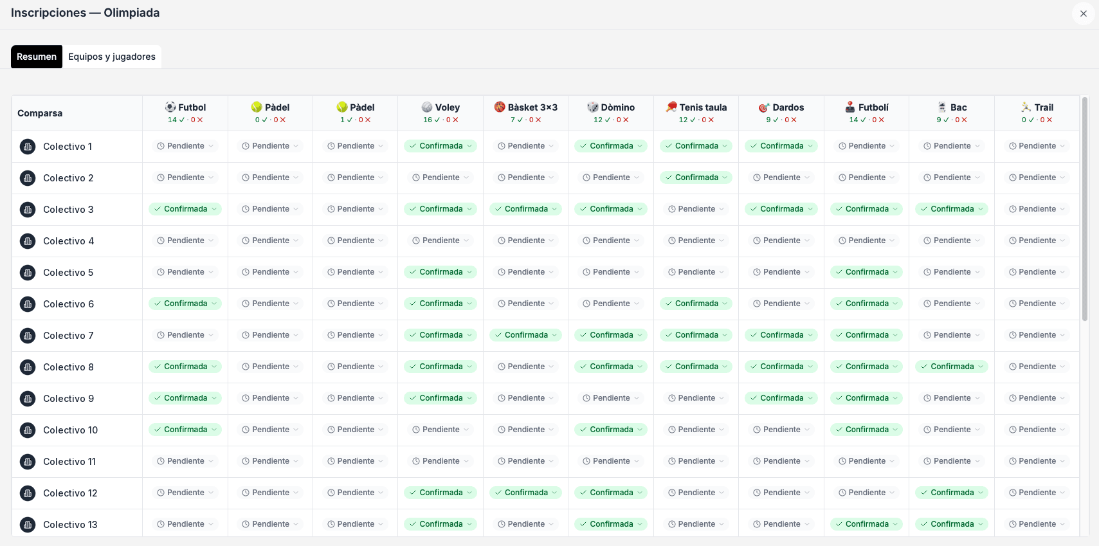Viewport: 1099px width, 546px height.
Task: Click the Bac column icon
Action: [942, 107]
